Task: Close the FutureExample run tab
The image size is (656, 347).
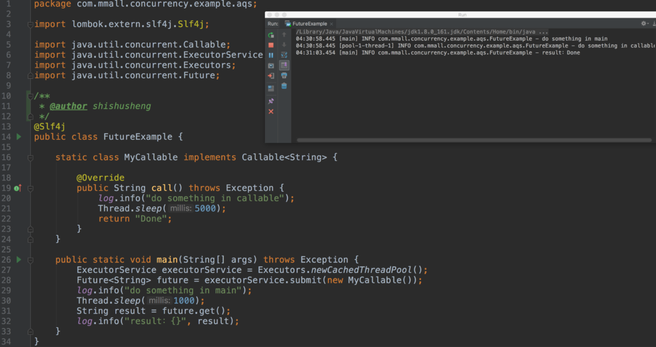Action: coord(331,24)
